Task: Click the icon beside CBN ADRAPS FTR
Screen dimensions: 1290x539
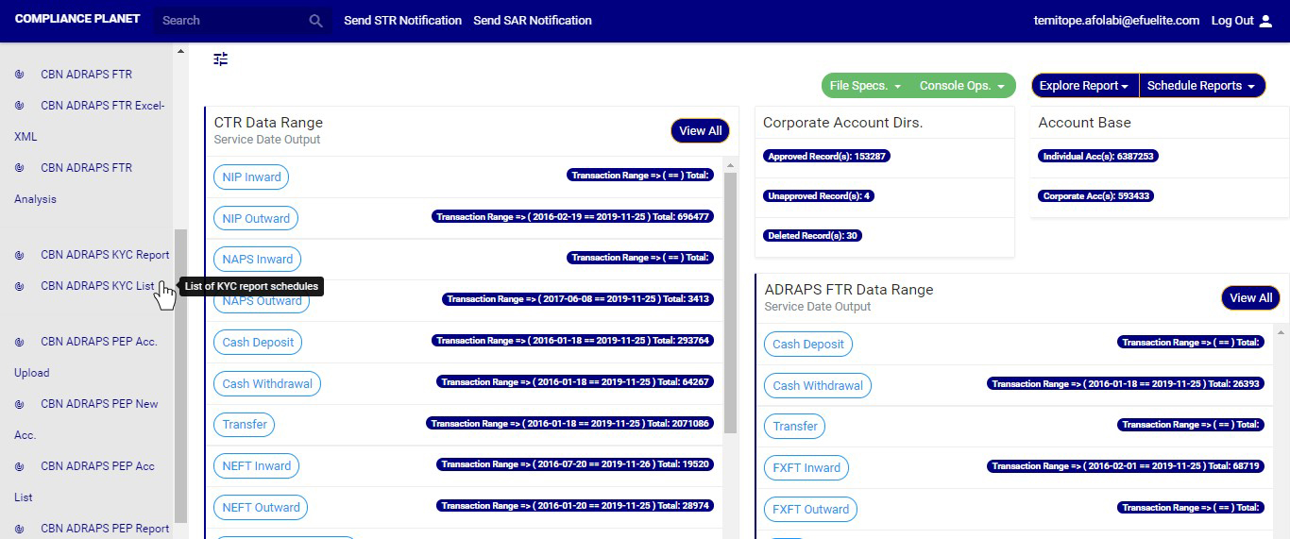Action: (20, 75)
